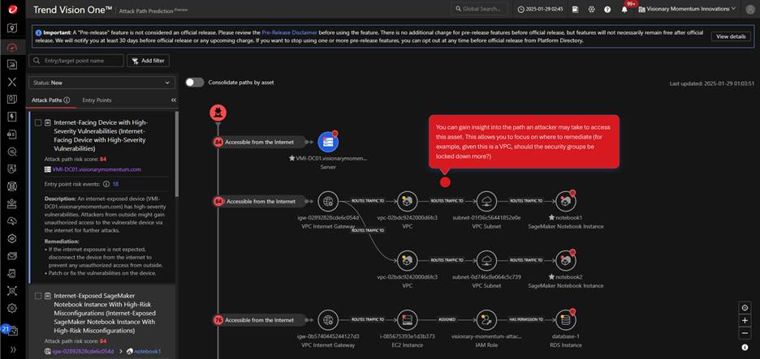Open the XDR icon in left sidebar
The height and width of the screenshot is (359, 760).
pos(13,82)
